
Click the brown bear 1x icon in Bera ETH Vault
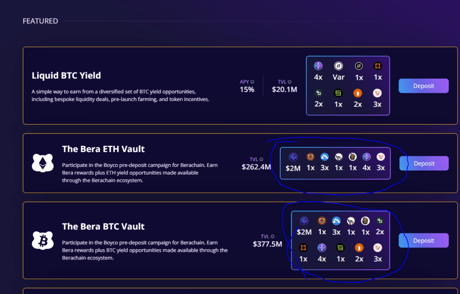[x=310, y=157]
